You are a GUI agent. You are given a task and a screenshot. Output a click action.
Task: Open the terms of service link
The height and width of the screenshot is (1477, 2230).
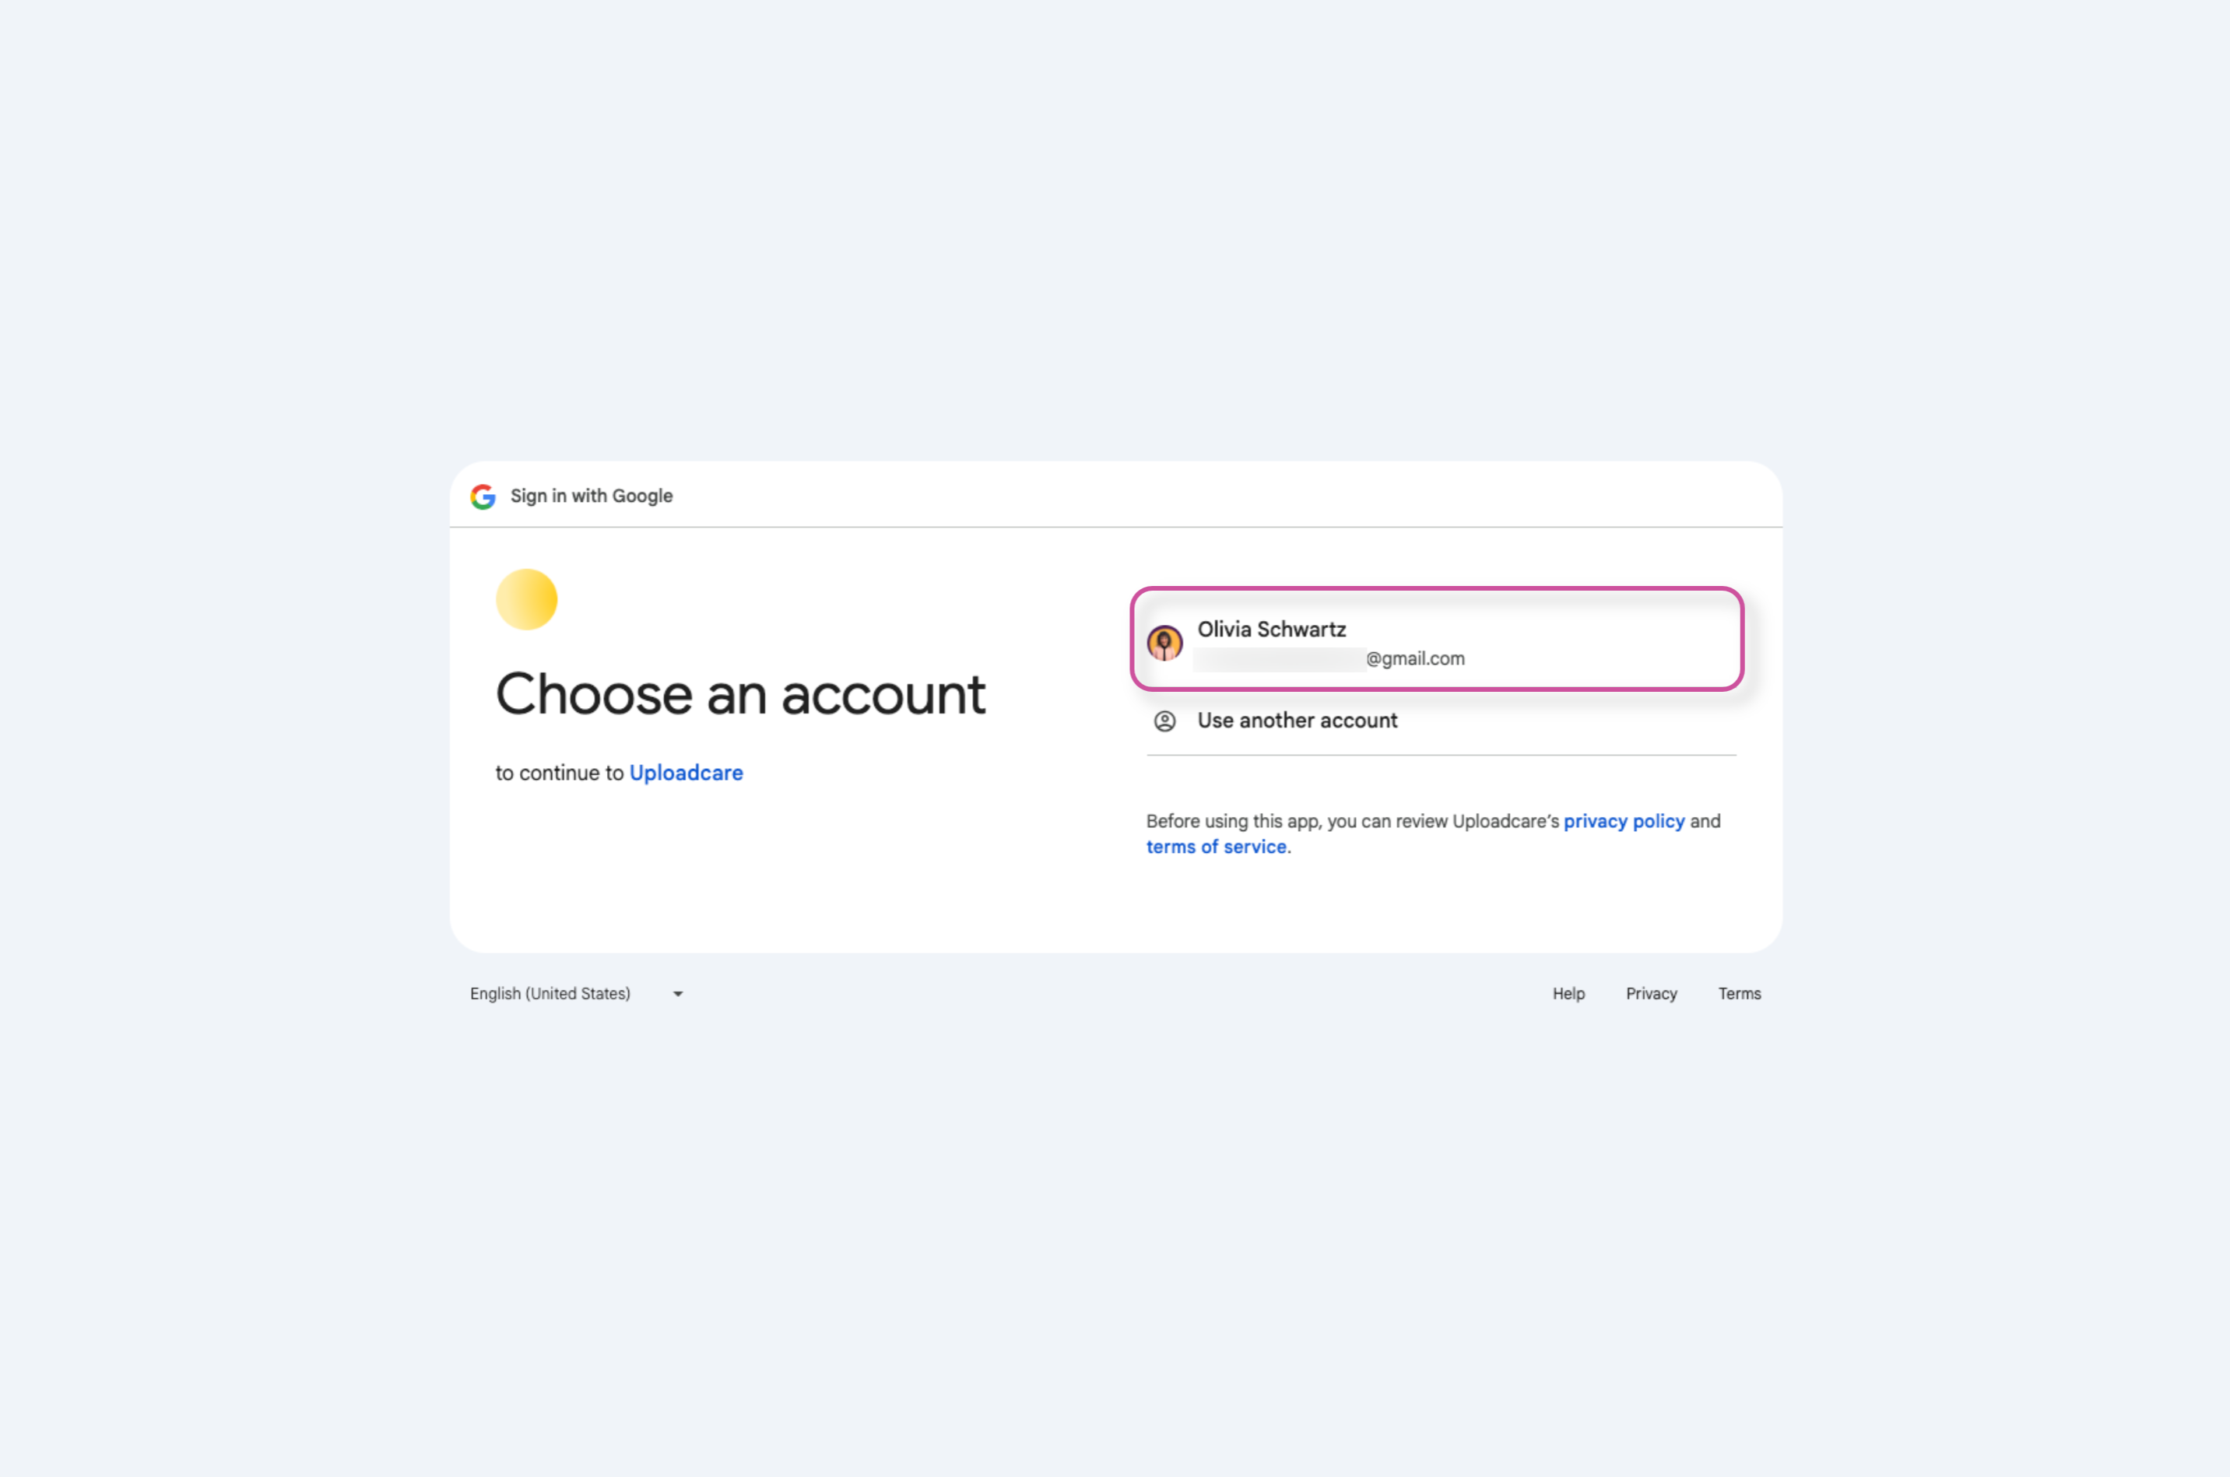[1215, 847]
